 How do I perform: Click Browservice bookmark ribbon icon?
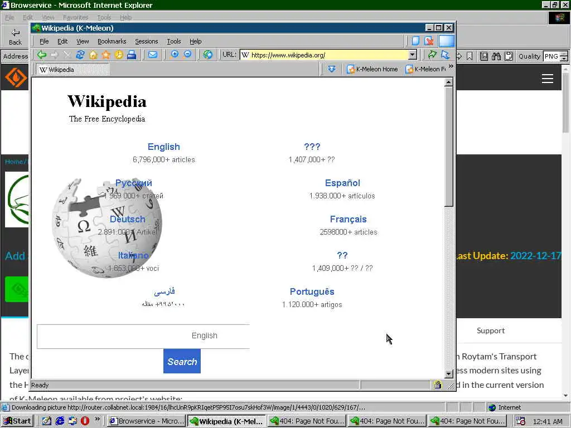pyautogui.click(x=470, y=56)
